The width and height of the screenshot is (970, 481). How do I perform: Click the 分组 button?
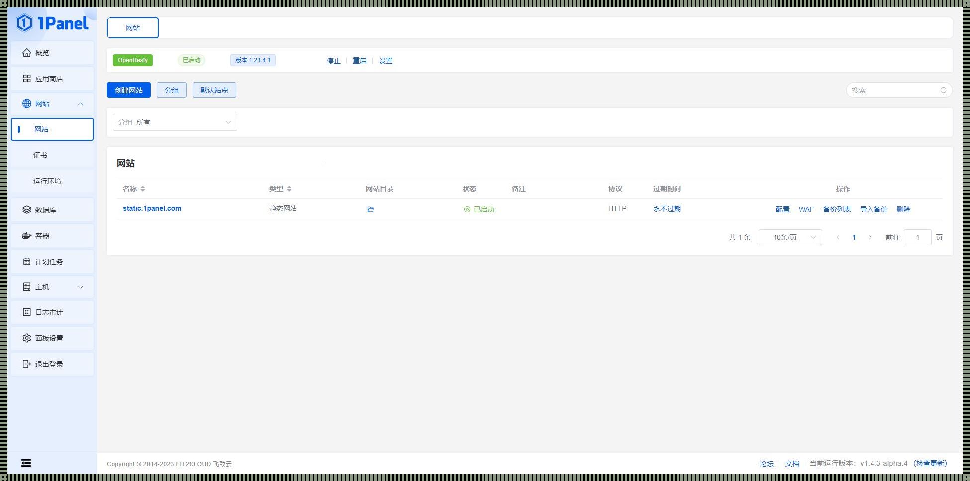pyautogui.click(x=172, y=90)
